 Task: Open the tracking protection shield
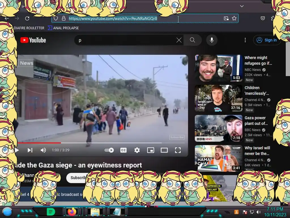tap(56, 18)
